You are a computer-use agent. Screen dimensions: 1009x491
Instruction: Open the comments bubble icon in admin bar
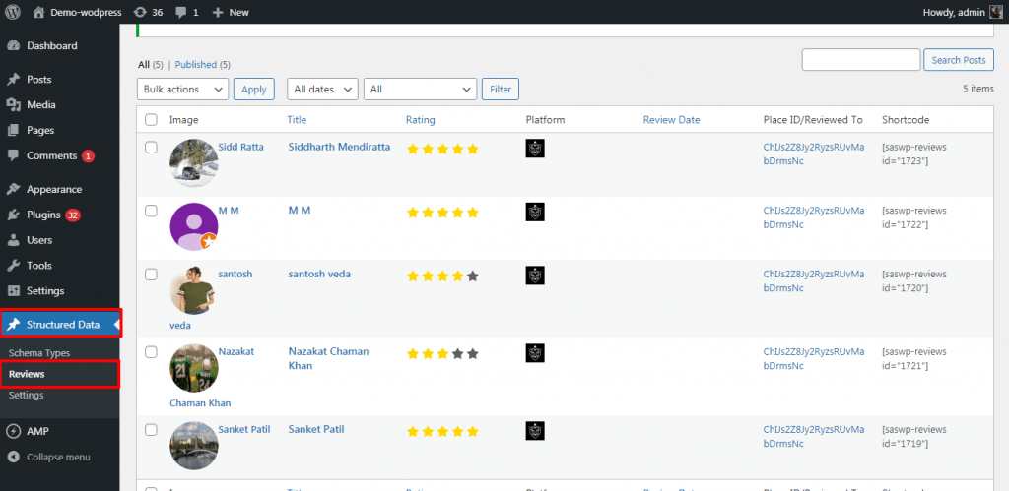point(180,12)
